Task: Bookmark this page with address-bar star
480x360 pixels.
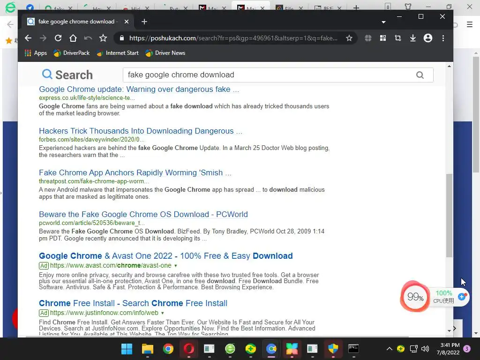Action: [x=349, y=38]
